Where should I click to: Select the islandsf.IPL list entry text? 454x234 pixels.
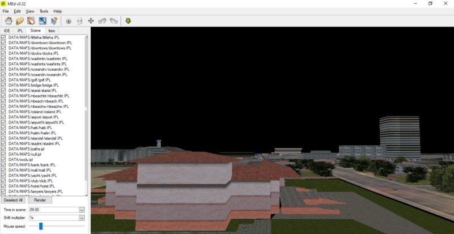(x=36, y=138)
